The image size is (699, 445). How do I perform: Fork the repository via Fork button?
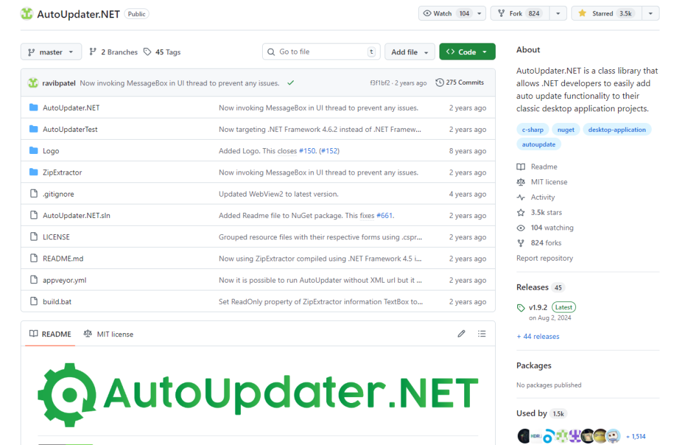pyautogui.click(x=520, y=14)
